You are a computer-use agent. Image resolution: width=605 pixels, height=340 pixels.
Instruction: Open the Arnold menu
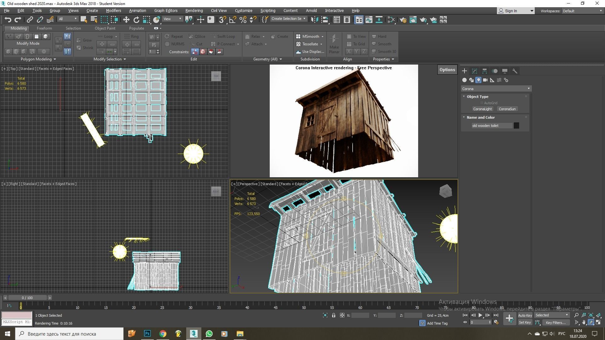pos(311,11)
